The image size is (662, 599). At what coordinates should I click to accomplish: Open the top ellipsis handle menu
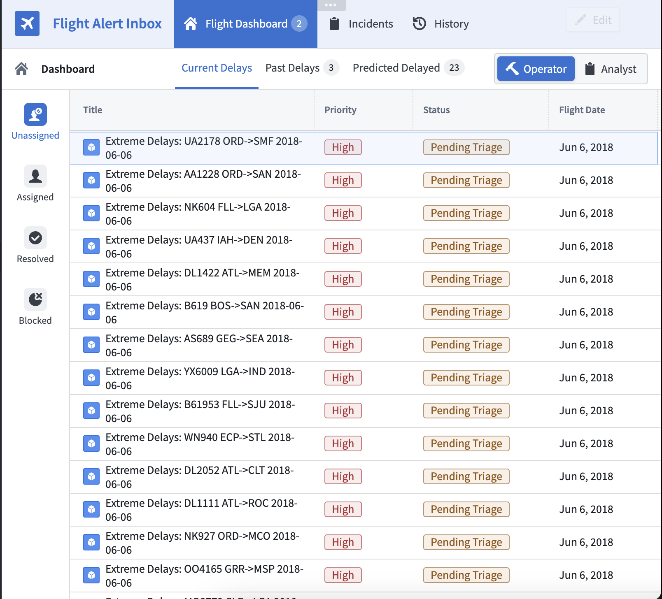(x=331, y=5)
